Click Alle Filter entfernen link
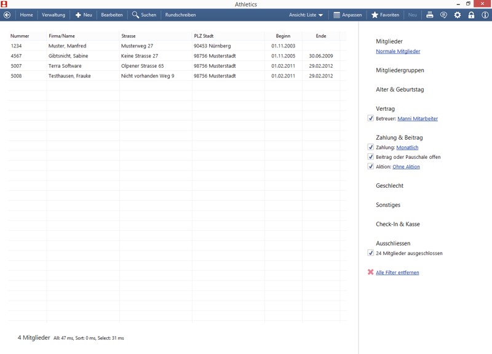The height and width of the screenshot is (354, 492). [x=397, y=272]
